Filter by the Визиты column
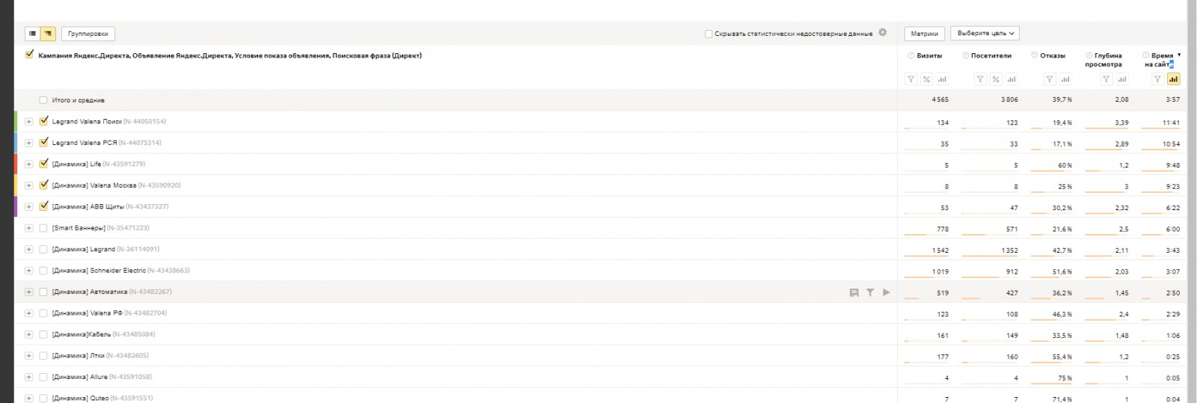Viewport: 1197px width, 403px height. tap(910, 79)
